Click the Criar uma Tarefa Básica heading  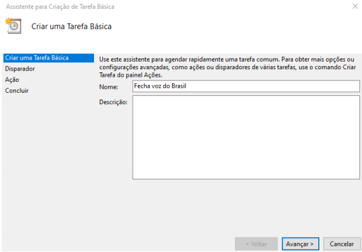71,26
